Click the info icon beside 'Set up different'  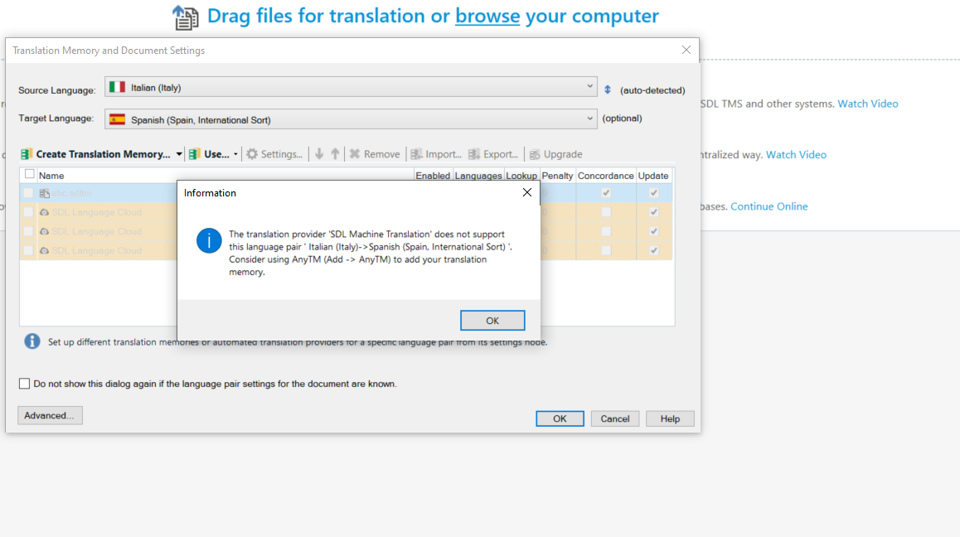32,341
